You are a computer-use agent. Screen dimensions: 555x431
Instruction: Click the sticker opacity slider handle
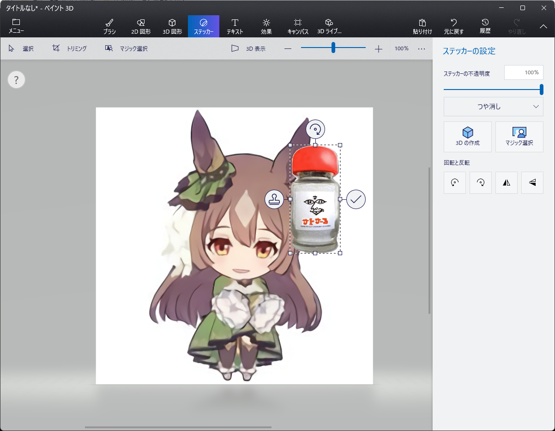pos(541,90)
